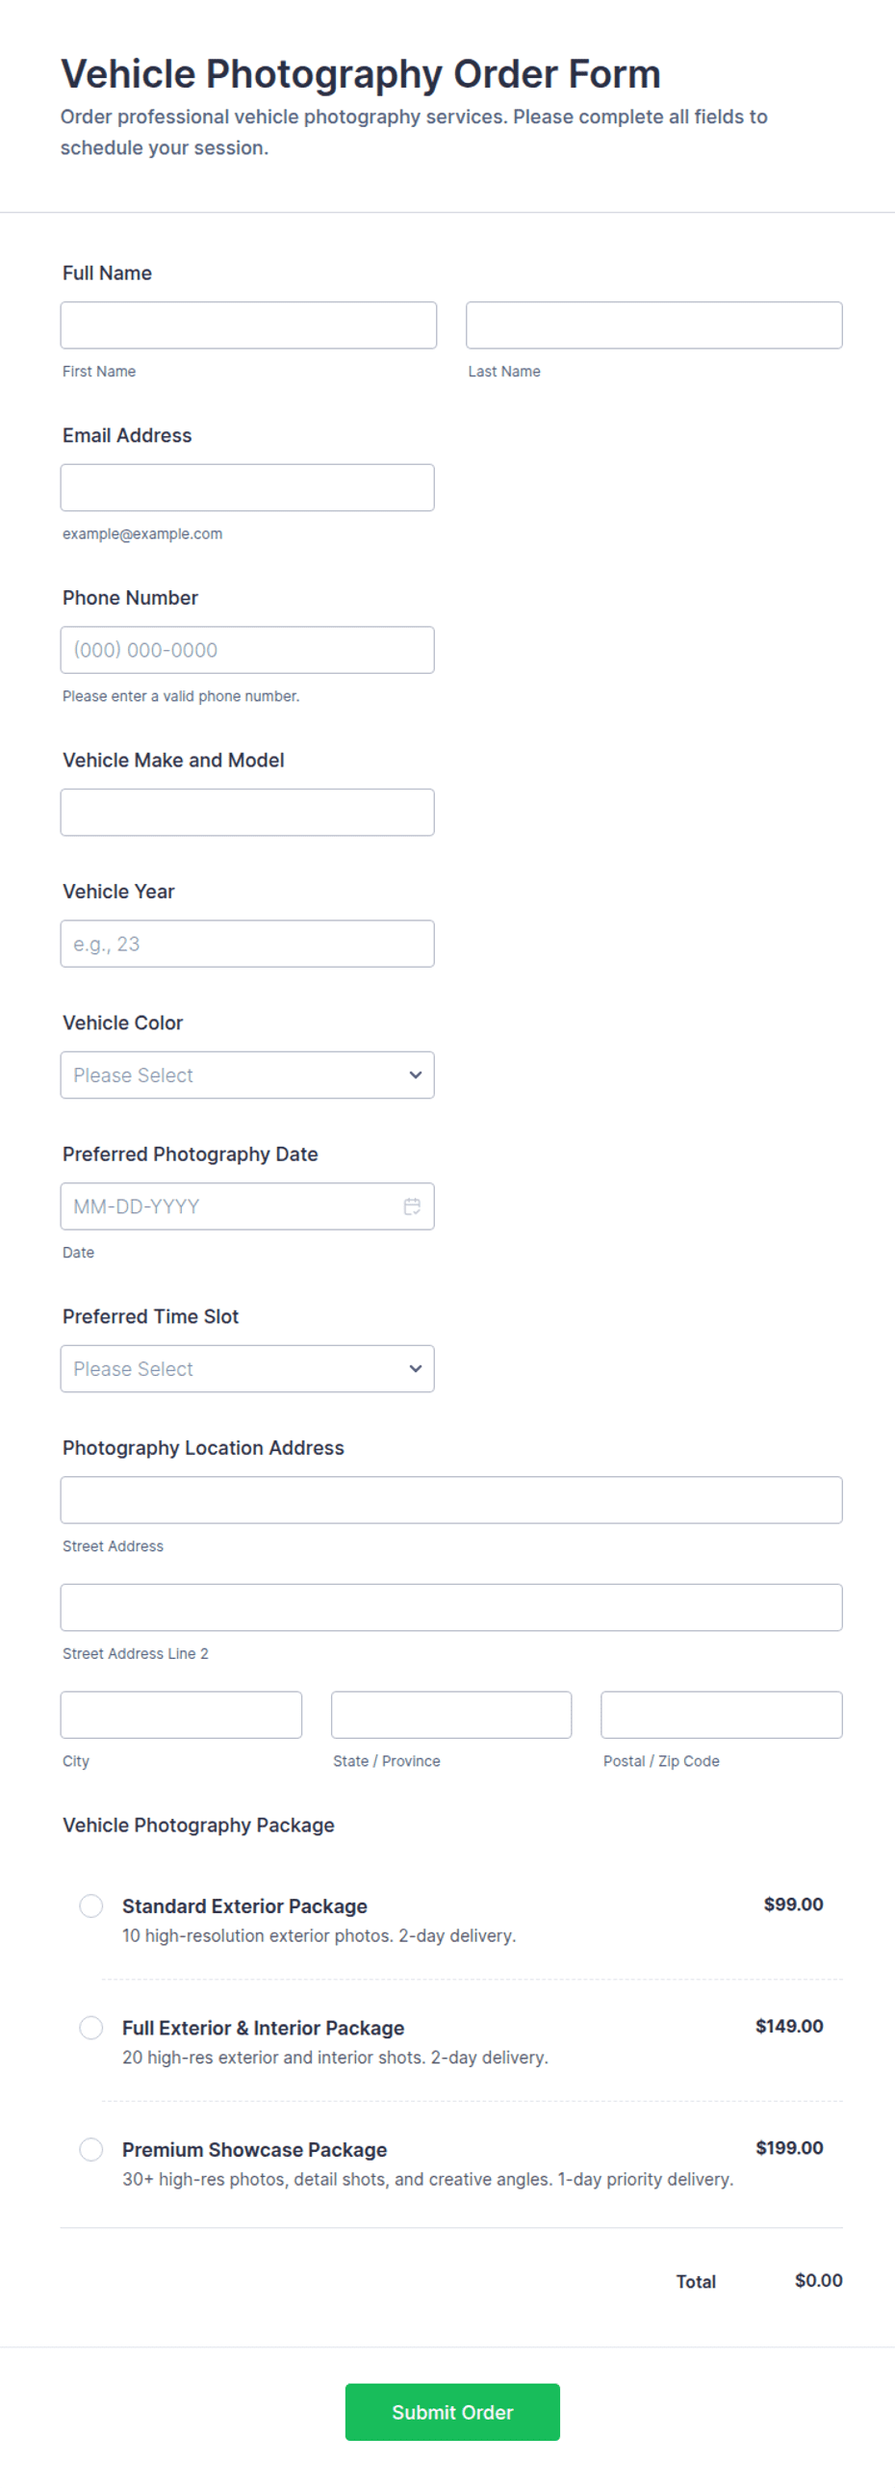Click the Vehicle Year input field
Image resolution: width=895 pixels, height=2488 pixels.
click(247, 944)
